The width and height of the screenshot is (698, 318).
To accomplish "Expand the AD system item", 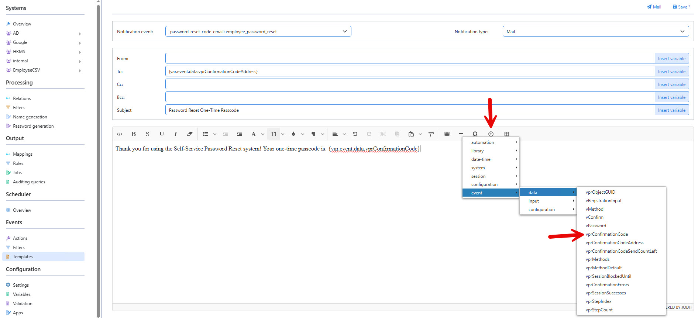I will coord(80,34).
